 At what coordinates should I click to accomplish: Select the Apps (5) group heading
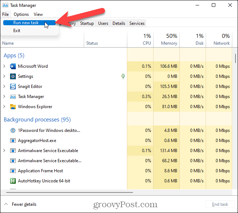point(14,56)
